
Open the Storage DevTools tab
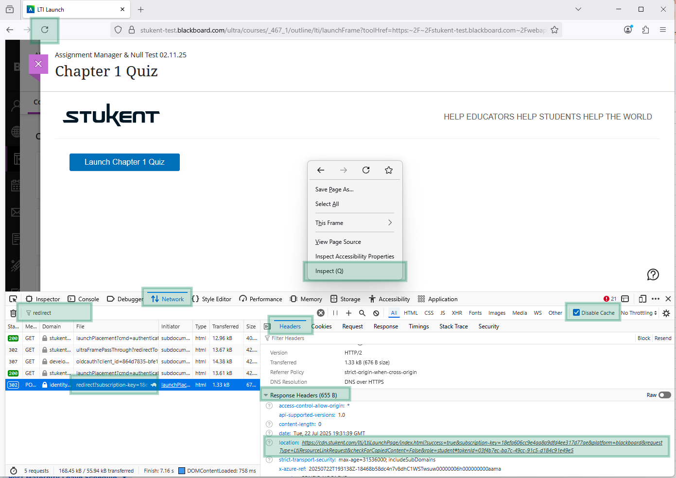tap(345, 299)
